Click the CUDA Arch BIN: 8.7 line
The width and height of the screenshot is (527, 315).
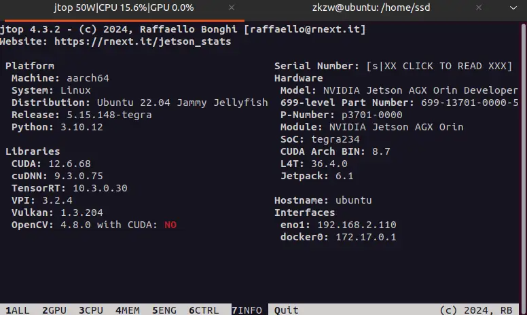335,151
